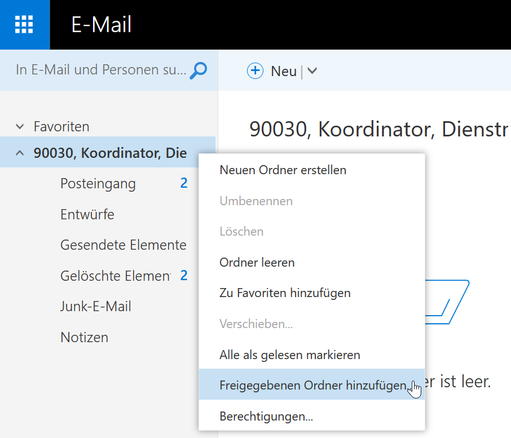Click Freigegebenen Ordner hinzufügen entry

(x=312, y=384)
